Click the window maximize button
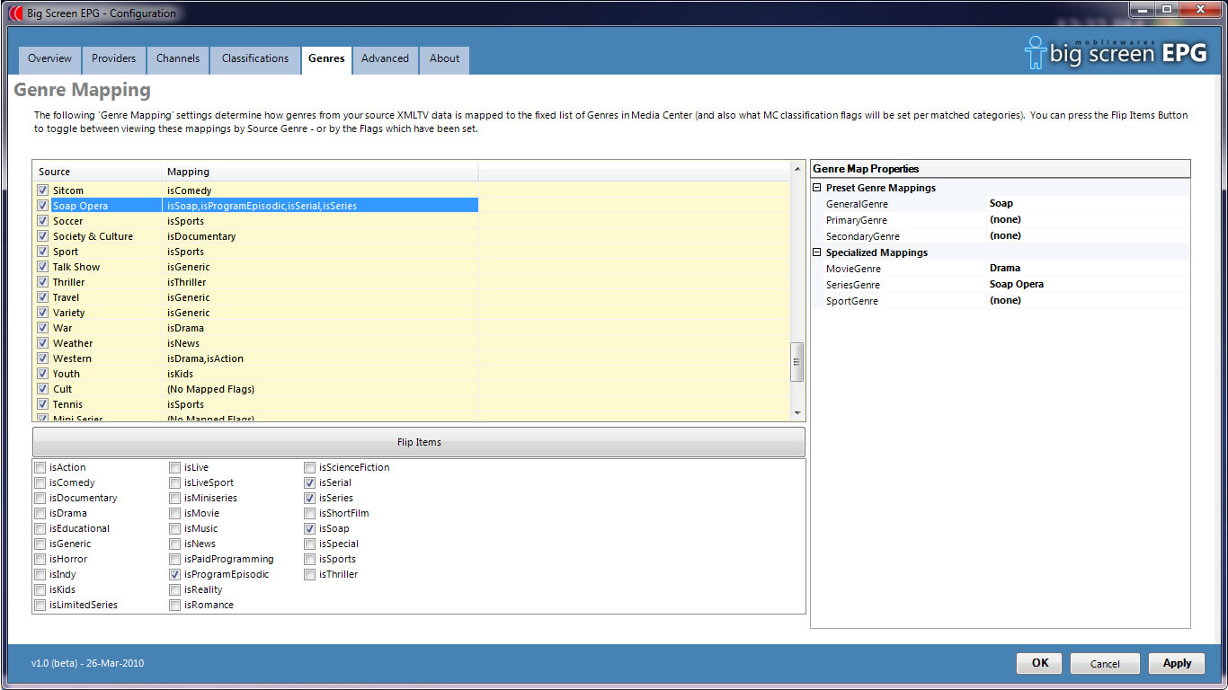This screenshot has height=690, width=1228. coord(1166,9)
